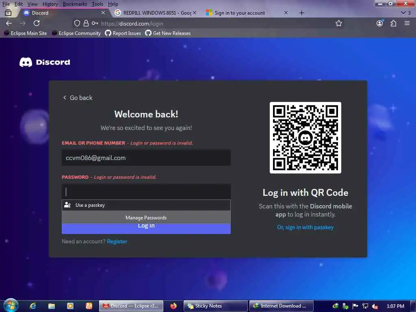Viewport: 416px width, 312px height.
Task: Open the Help menu
Action: coord(113,4)
